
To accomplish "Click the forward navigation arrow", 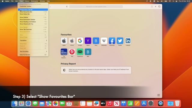I will coord(50,7).
